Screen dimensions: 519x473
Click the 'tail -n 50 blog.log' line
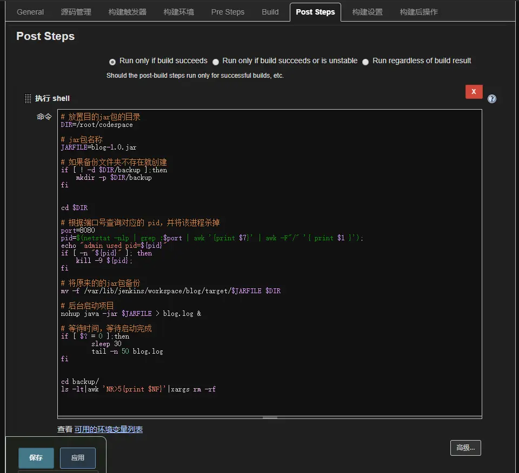(127, 352)
